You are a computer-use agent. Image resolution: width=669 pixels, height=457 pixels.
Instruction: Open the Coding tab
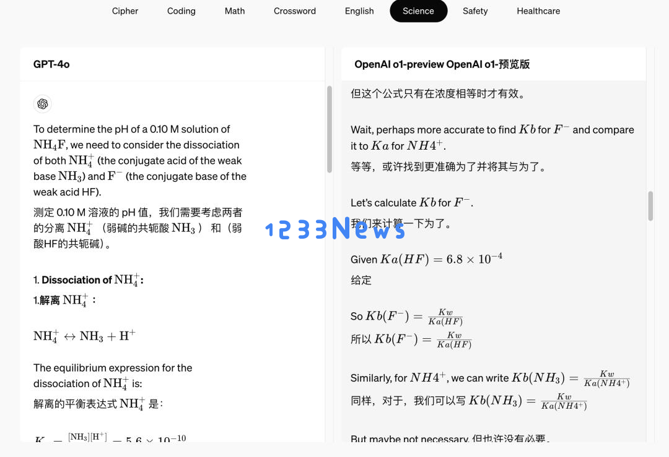click(181, 11)
